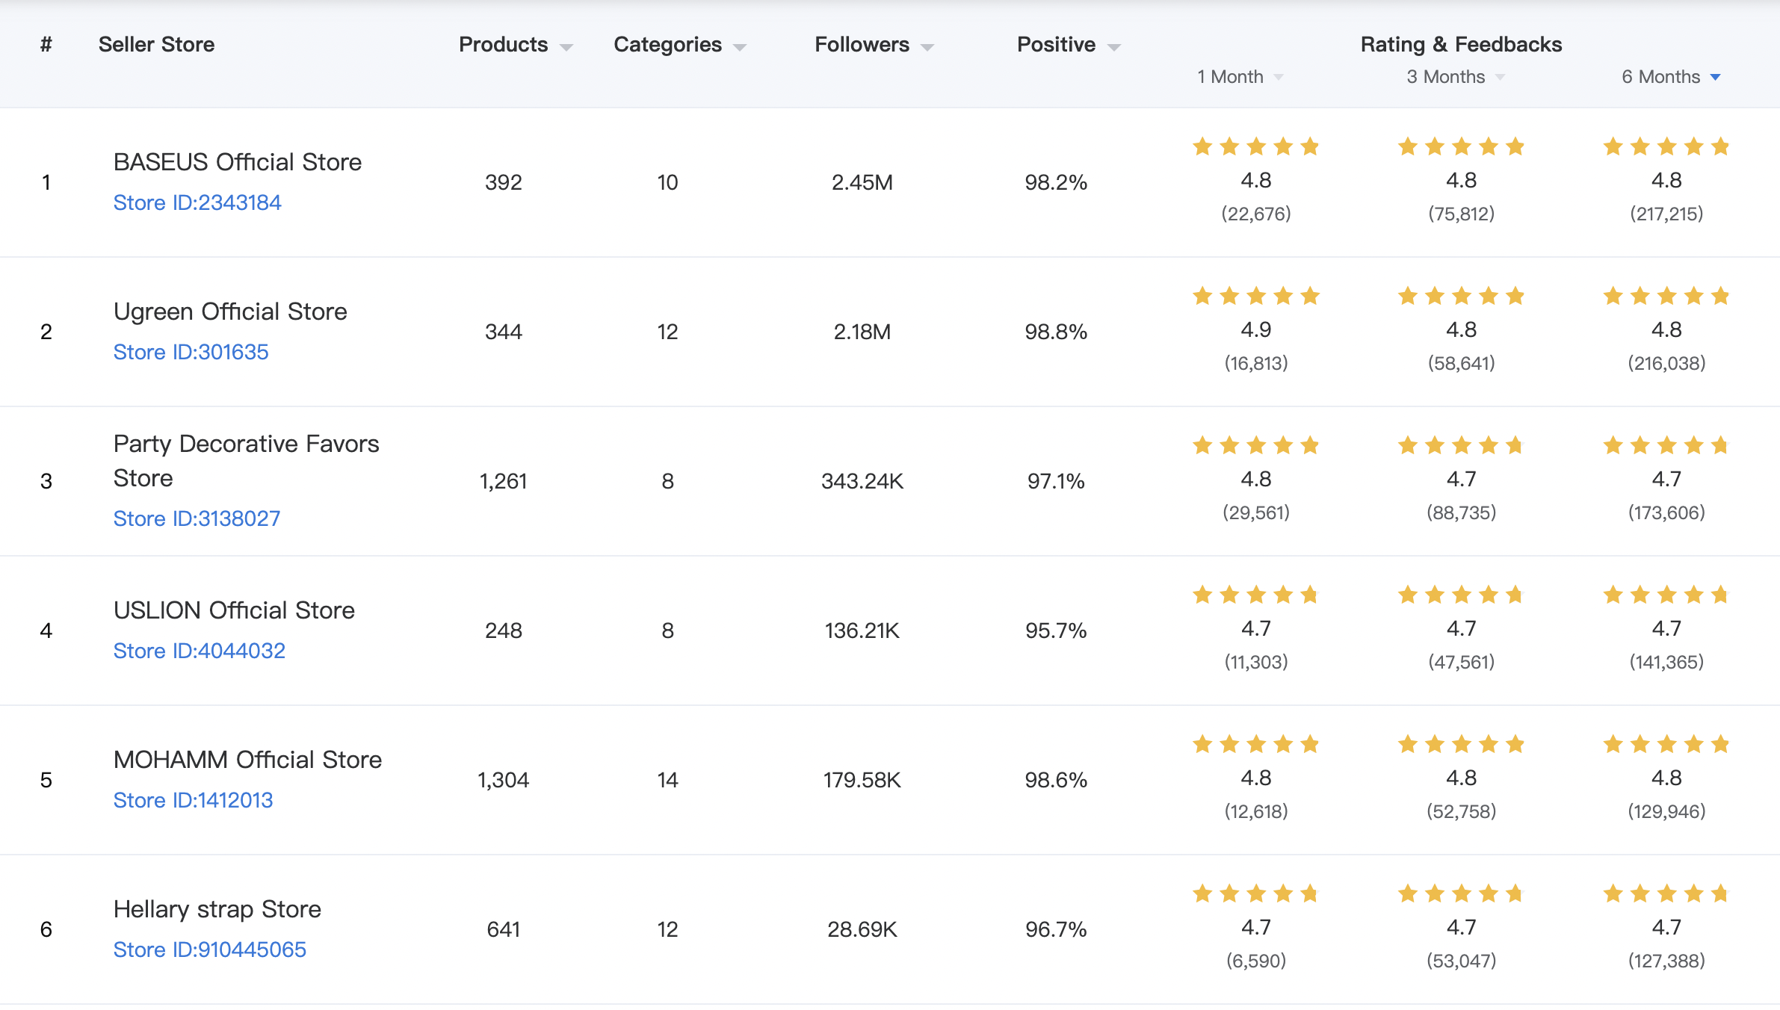Click MOHAMM 1 Month star rating
Viewport: 1780px width, 1010px height.
tap(1256, 744)
